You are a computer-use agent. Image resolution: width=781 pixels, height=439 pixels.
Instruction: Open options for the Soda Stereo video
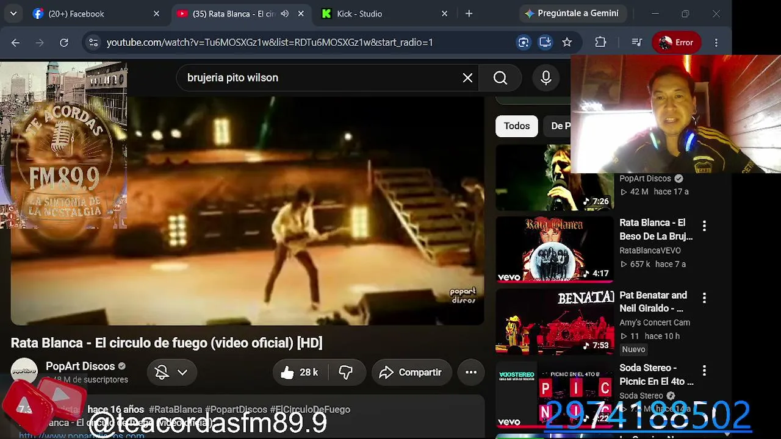[704, 370]
